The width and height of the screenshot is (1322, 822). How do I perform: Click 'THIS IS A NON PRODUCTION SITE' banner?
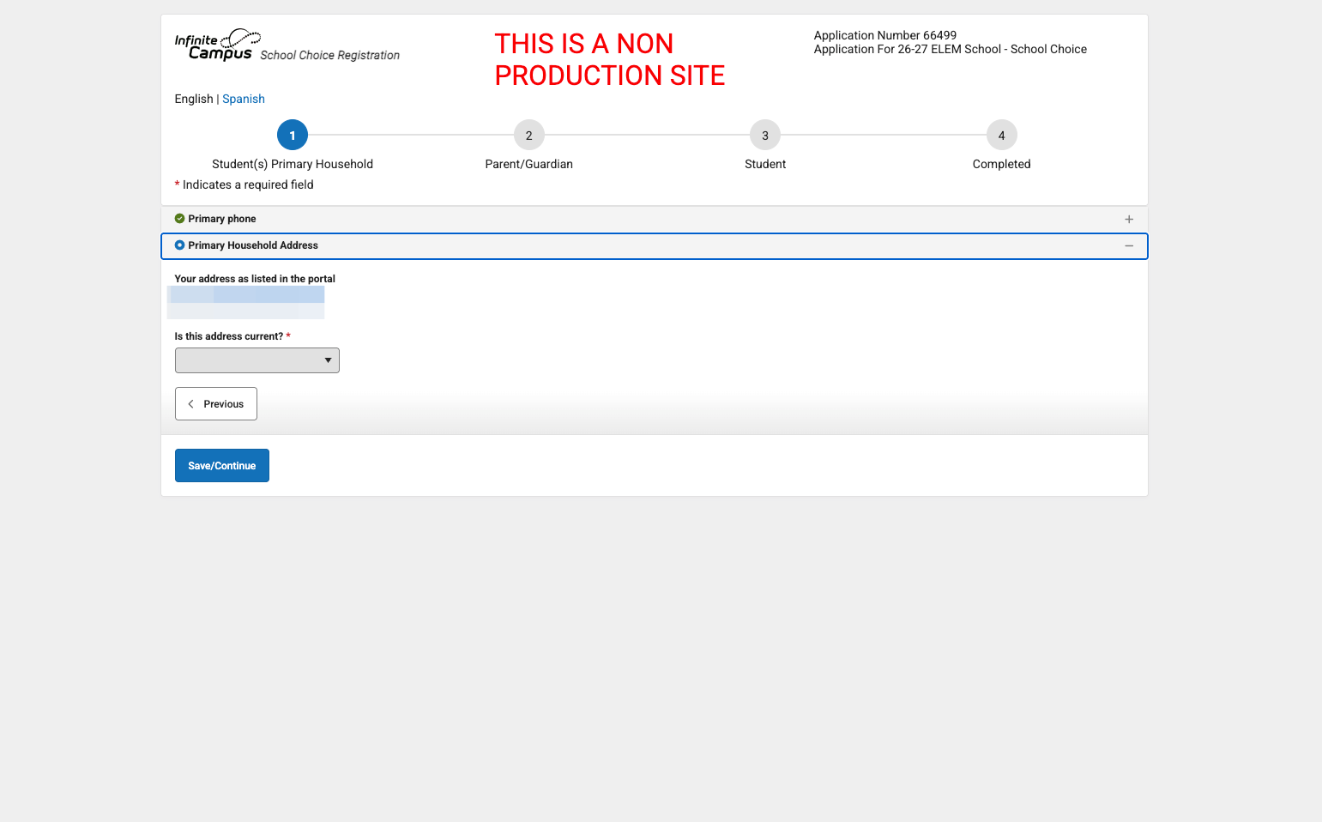(x=610, y=59)
